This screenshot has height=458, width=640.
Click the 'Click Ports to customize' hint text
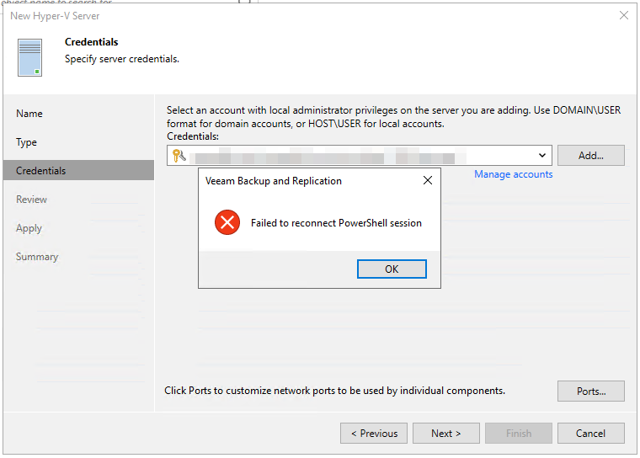pos(334,391)
